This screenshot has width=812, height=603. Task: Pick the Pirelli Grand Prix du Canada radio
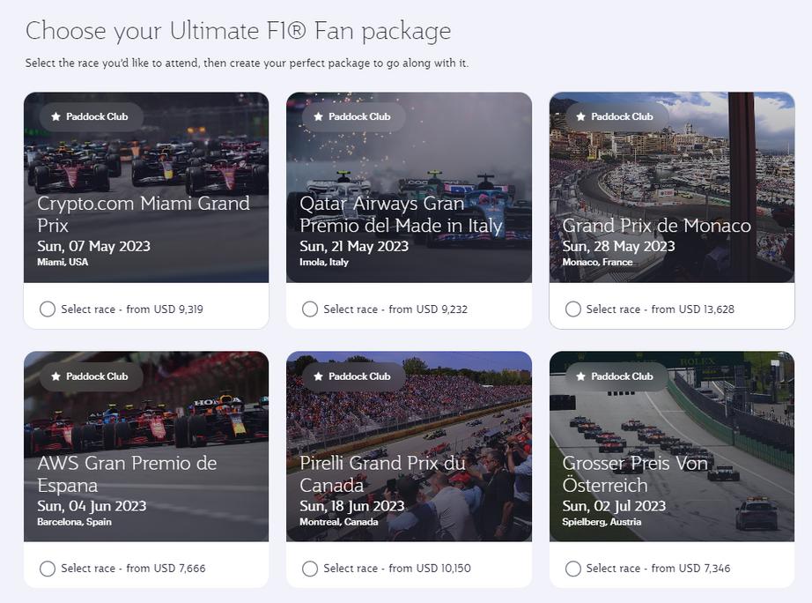(310, 569)
